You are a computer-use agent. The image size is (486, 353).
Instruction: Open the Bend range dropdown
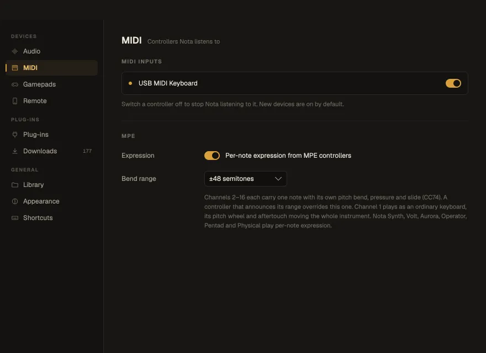(245, 179)
